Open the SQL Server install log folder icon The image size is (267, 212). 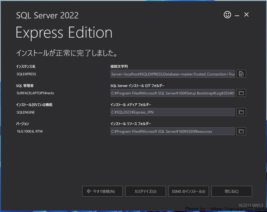[241, 93]
